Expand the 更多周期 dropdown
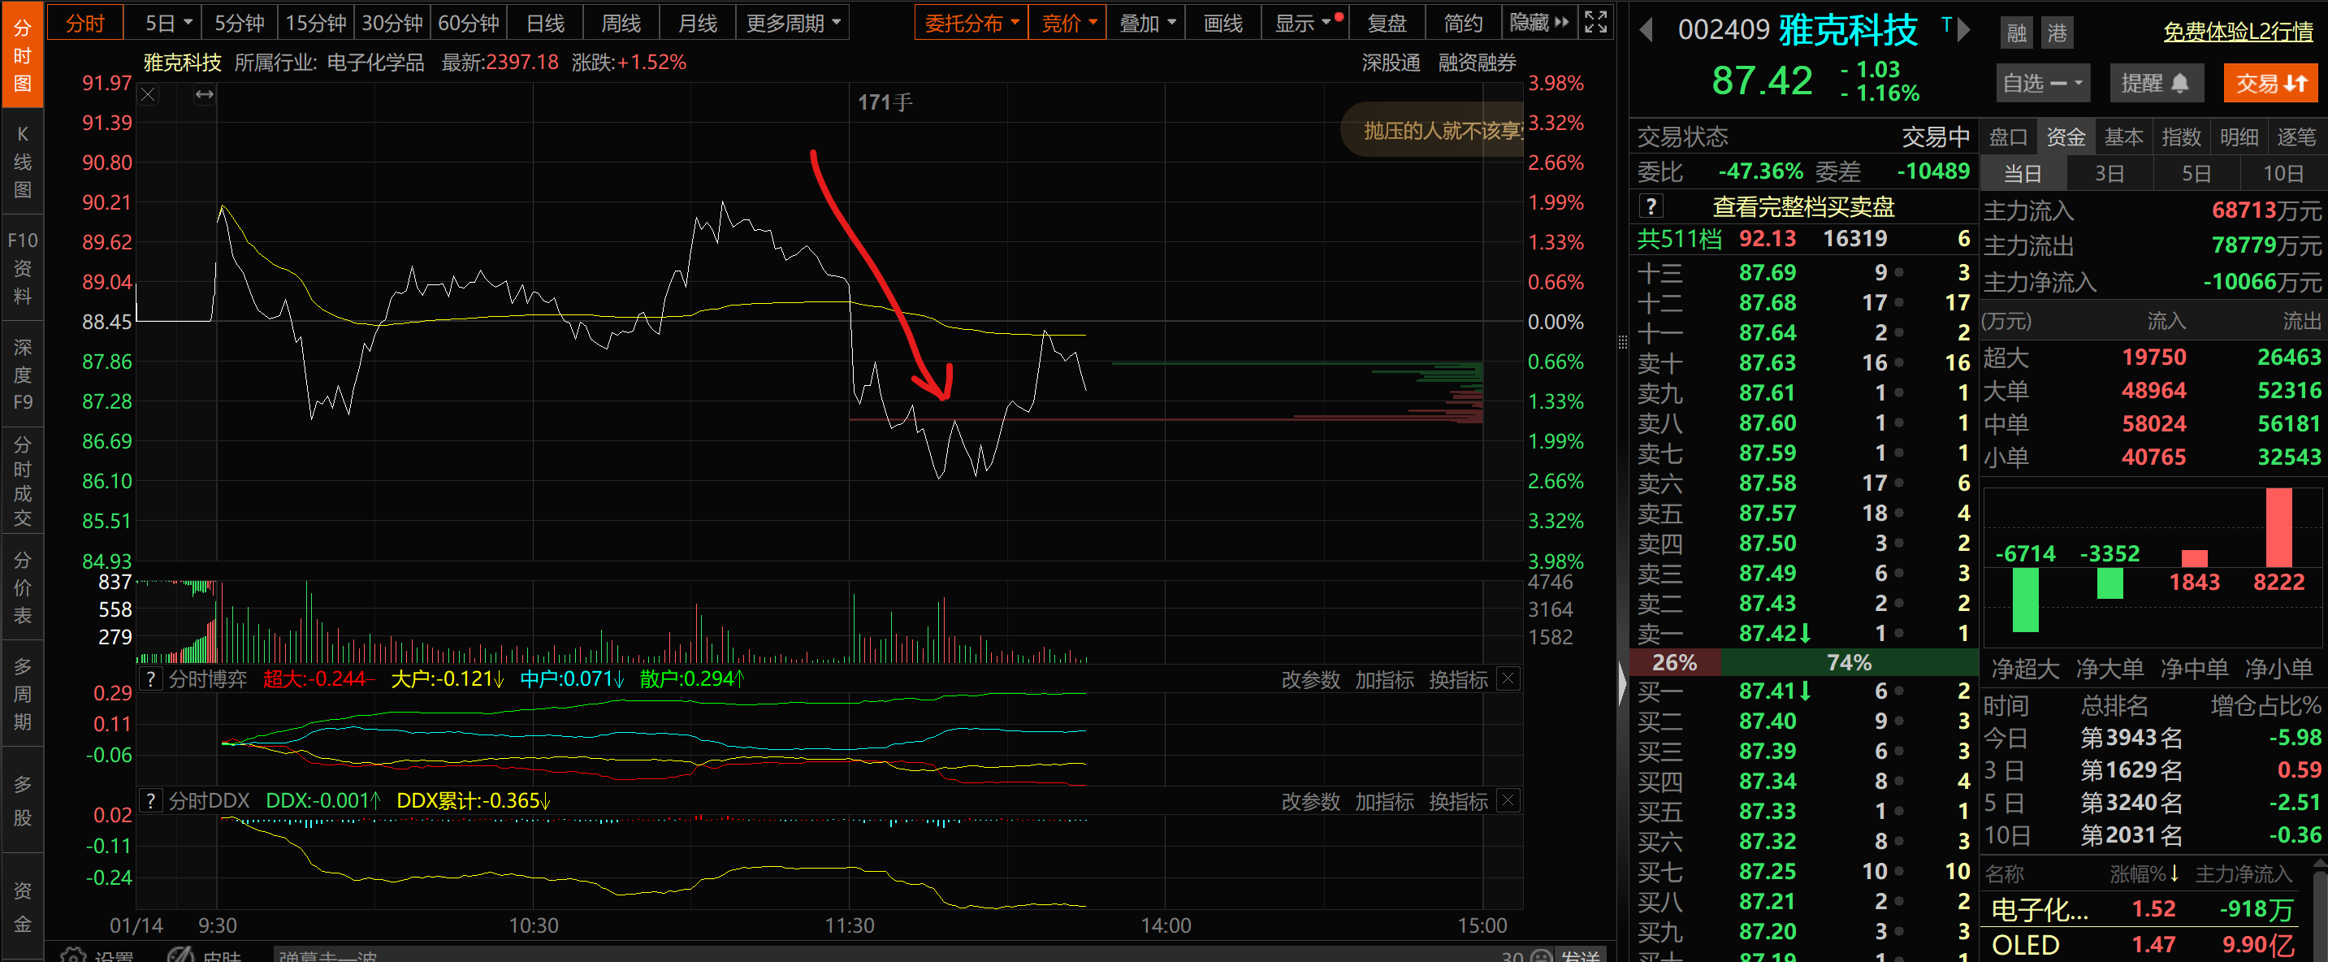 pyautogui.click(x=793, y=23)
